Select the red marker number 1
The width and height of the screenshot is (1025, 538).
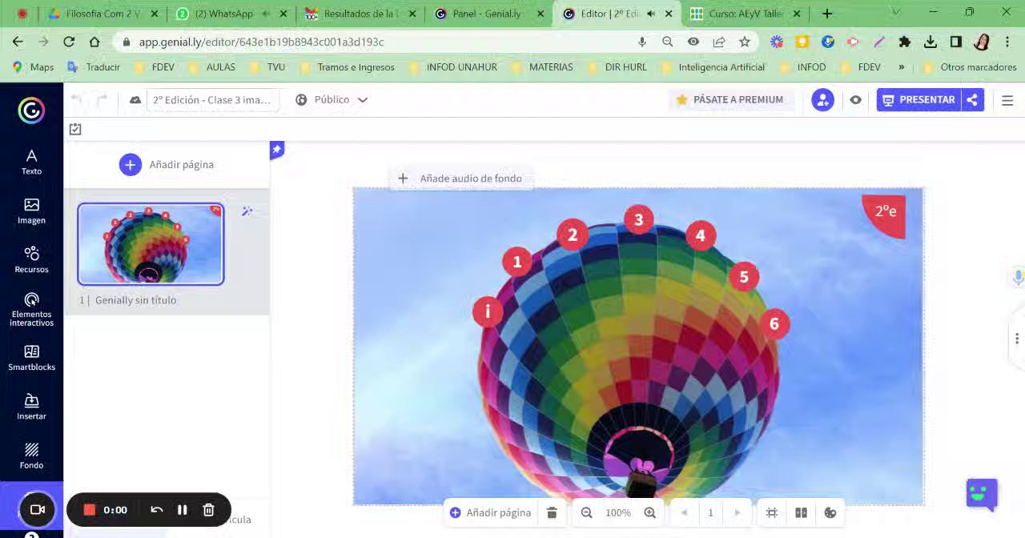[x=517, y=262]
